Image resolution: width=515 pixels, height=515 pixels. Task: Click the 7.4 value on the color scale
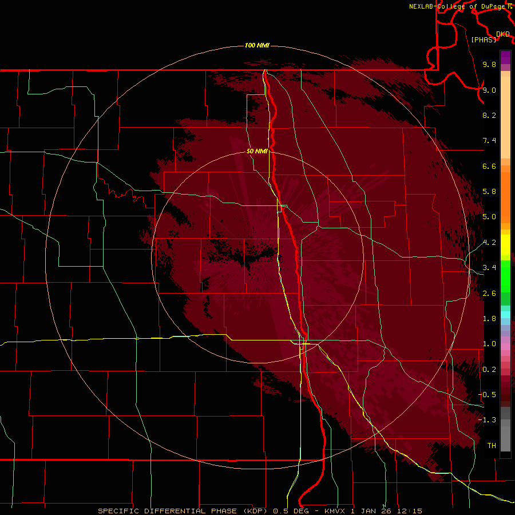point(489,141)
